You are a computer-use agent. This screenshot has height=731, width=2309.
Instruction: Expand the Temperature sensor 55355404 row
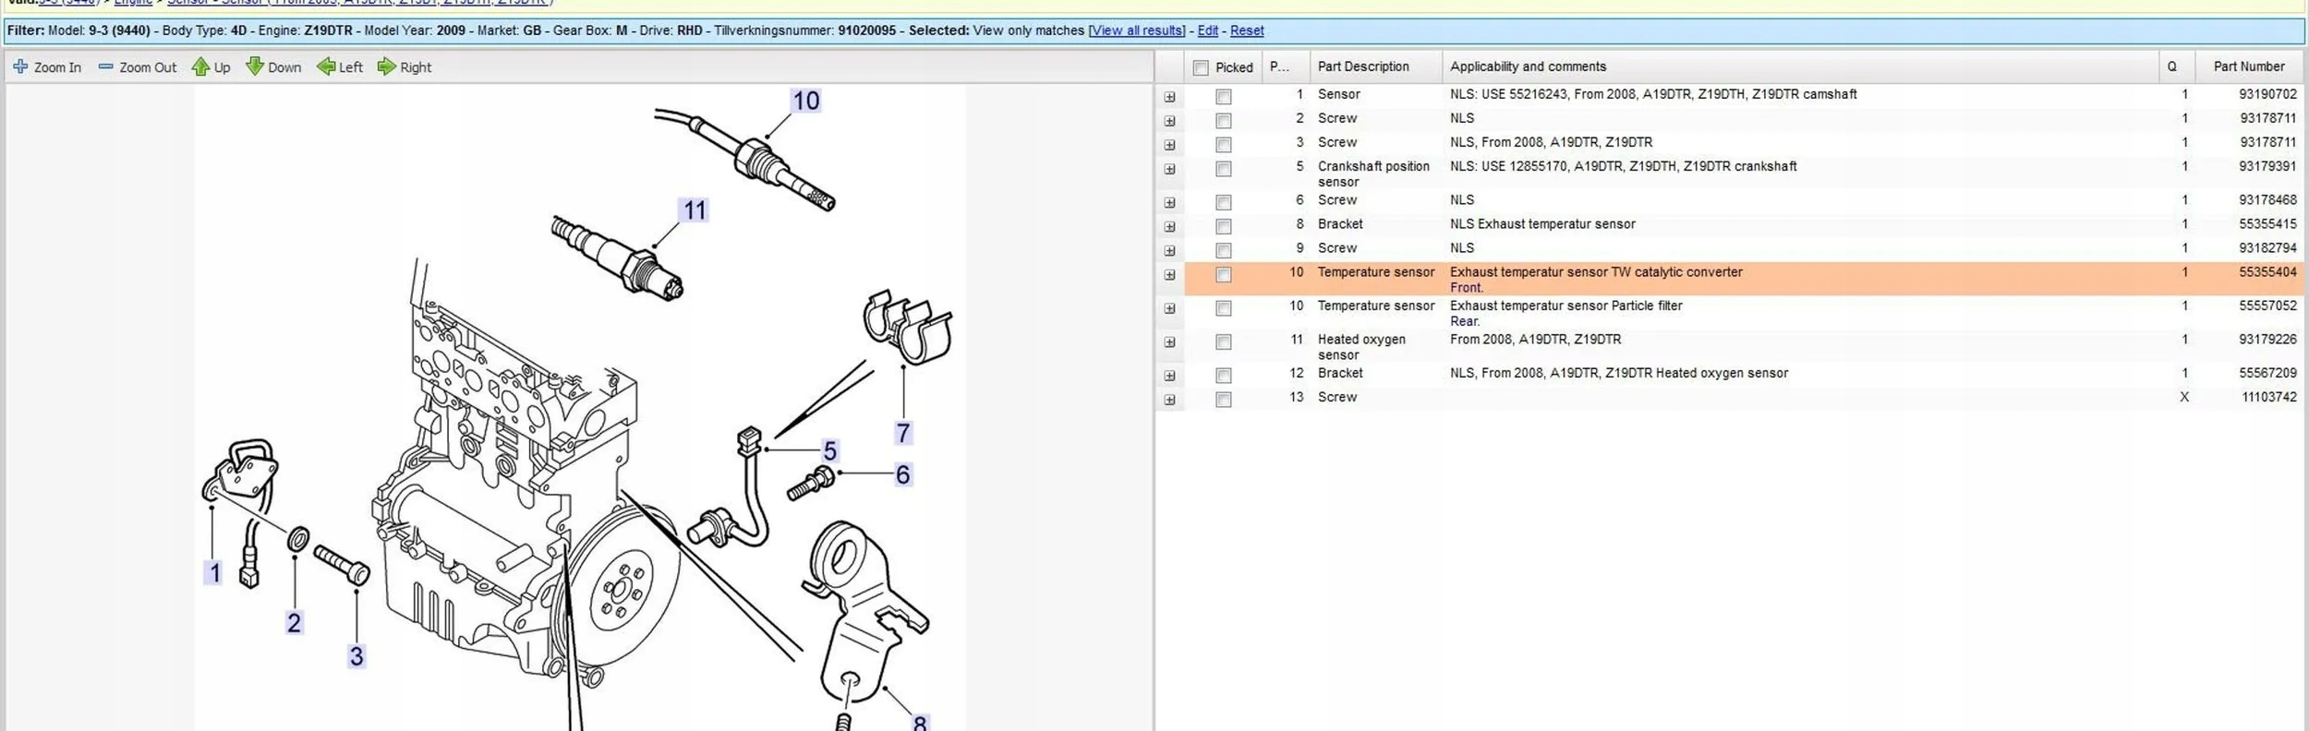(x=1170, y=275)
